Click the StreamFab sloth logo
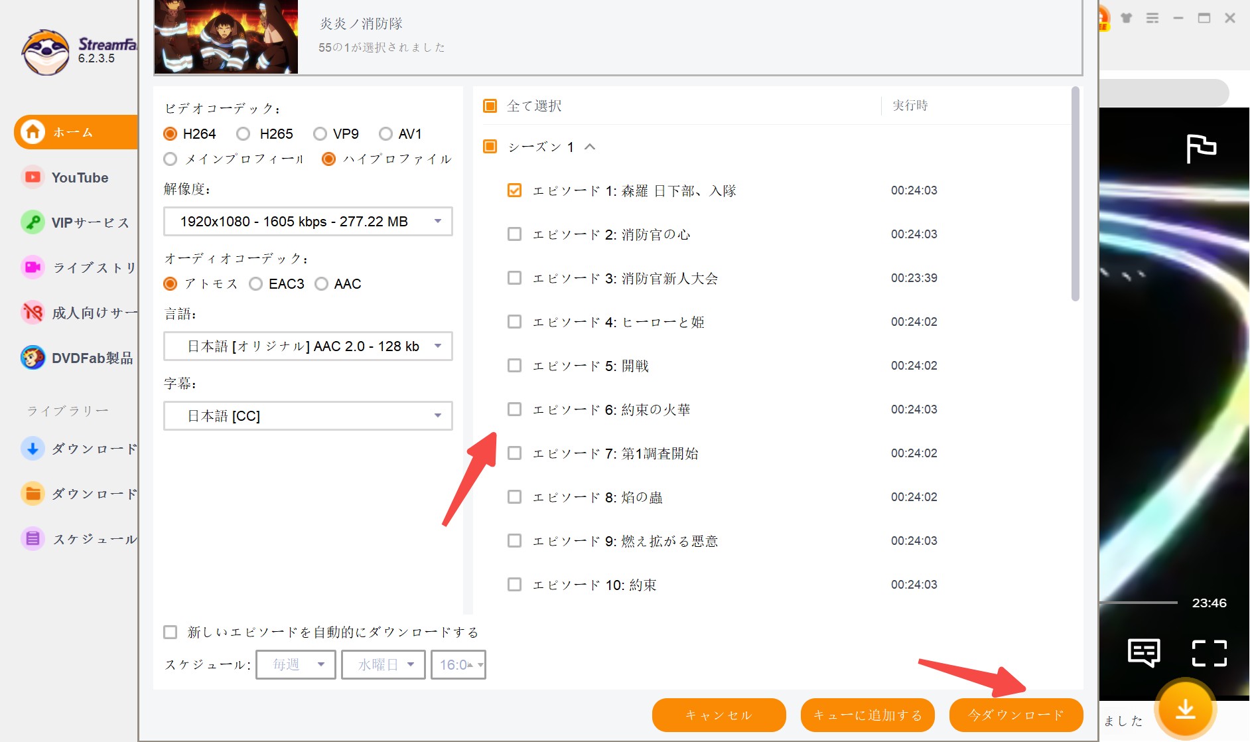Screen dimensions: 1250x742 [x=46, y=52]
